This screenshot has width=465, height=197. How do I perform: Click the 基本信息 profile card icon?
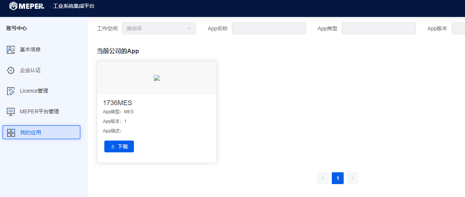pyautogui.click(x=11, y=50)
